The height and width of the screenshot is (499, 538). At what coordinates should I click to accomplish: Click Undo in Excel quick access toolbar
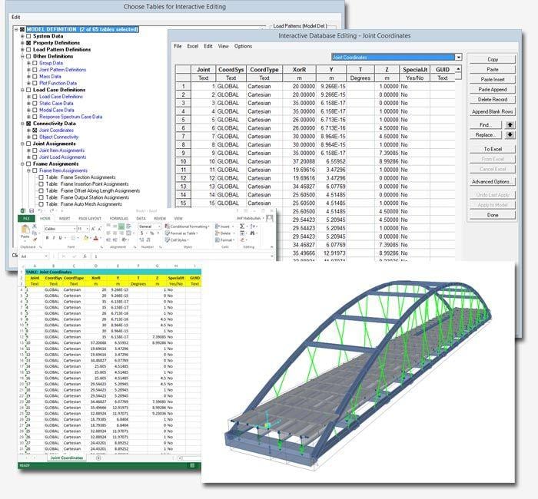41,210
